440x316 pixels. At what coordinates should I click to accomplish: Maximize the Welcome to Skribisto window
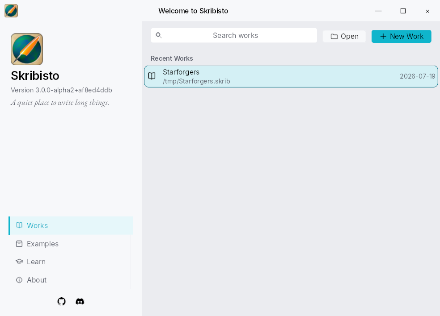(403, 11)
